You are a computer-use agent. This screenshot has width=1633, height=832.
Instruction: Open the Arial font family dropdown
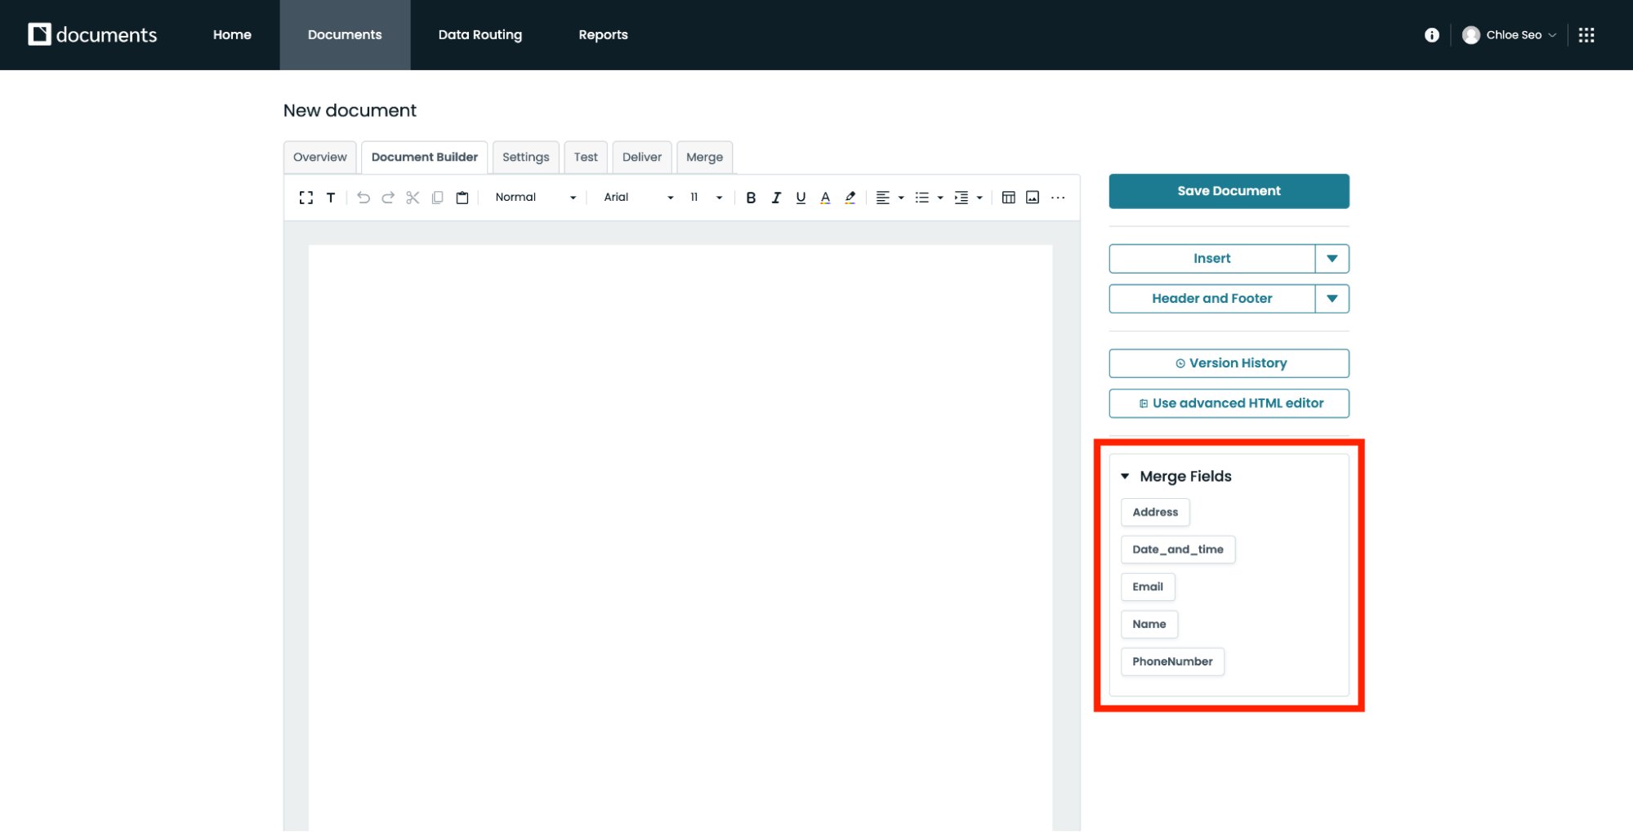pos(638,198)
